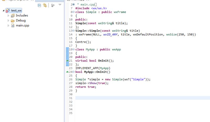The image size is (210, 122).
Task: Expand the folded comment at line 2
Action: [x=73, y=4]
